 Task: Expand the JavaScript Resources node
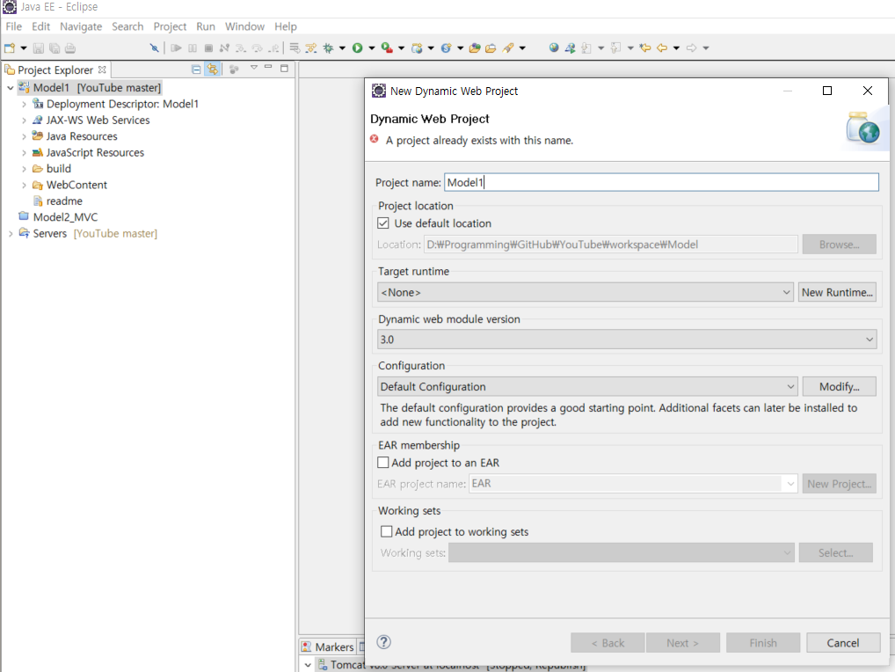coord(24,152)
